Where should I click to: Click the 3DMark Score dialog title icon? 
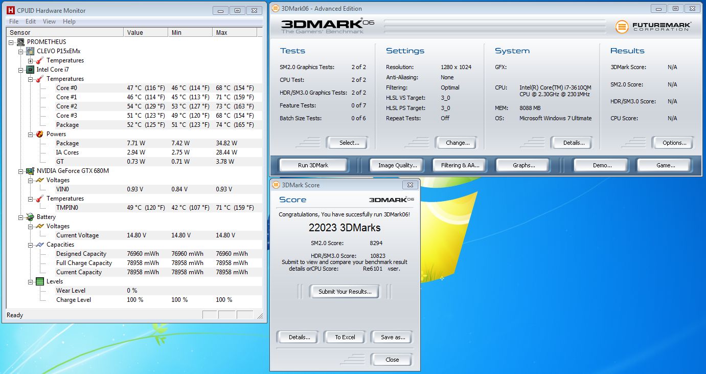(276, 185)
